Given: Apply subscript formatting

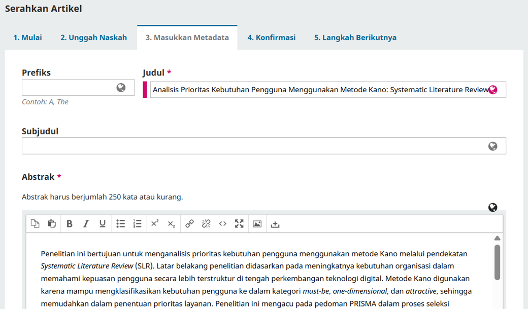Looking at the screenshot, I should 171,223.
